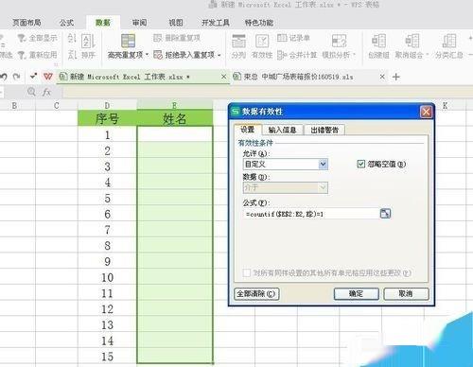473x367 pixels.
Task: Click the 确定 button
Action: pyautogui.click(x=356, y=294)
